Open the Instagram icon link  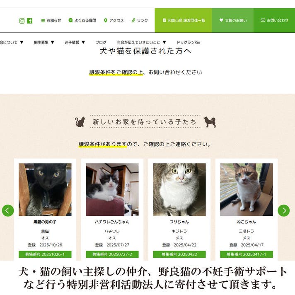click(22, 21)
